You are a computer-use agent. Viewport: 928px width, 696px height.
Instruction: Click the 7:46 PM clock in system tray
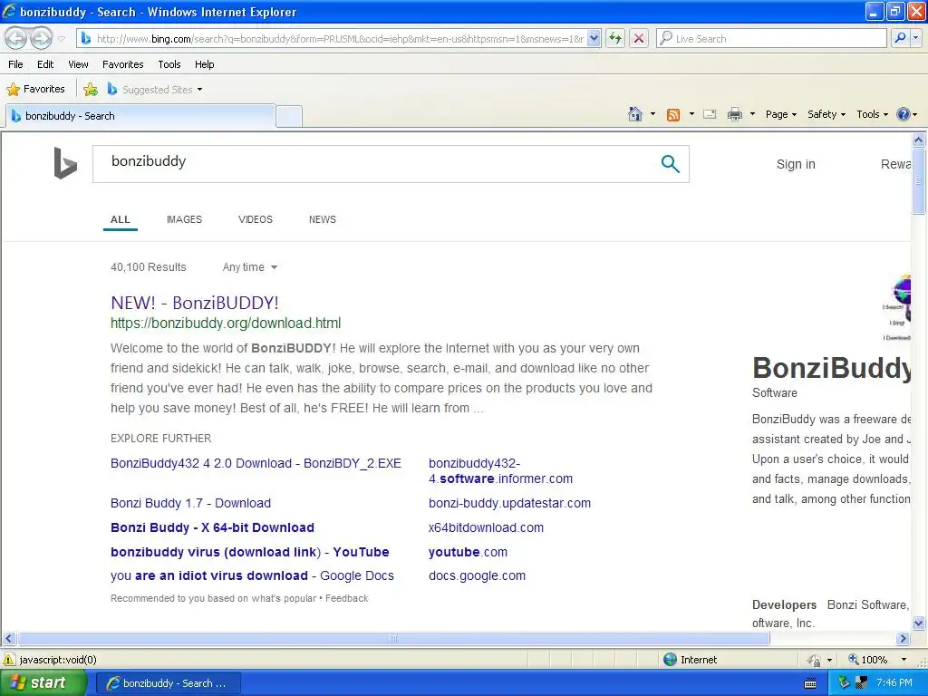pyautogui.click(x=894, y=683)
